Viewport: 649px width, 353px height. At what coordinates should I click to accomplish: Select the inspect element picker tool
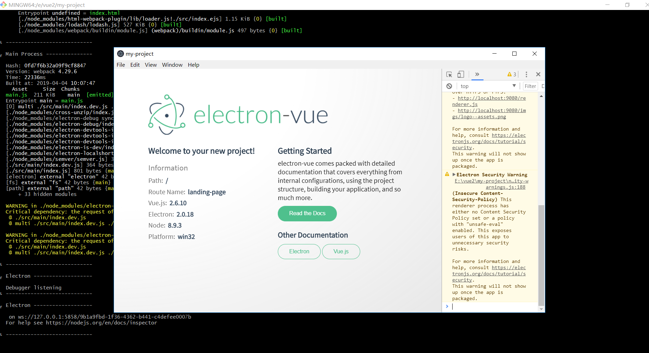pyautogui.click(x=449, y=74)
